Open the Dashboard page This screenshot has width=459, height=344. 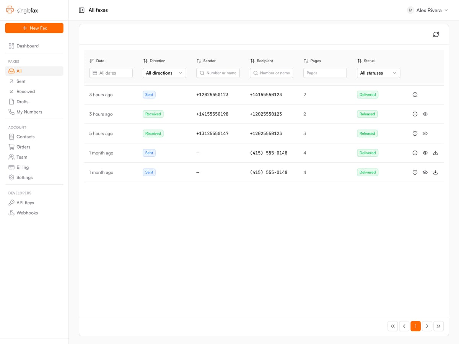(x=34, y=46)
